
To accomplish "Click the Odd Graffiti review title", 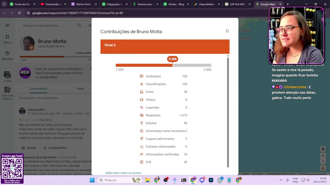I will (x=36, y=110).
